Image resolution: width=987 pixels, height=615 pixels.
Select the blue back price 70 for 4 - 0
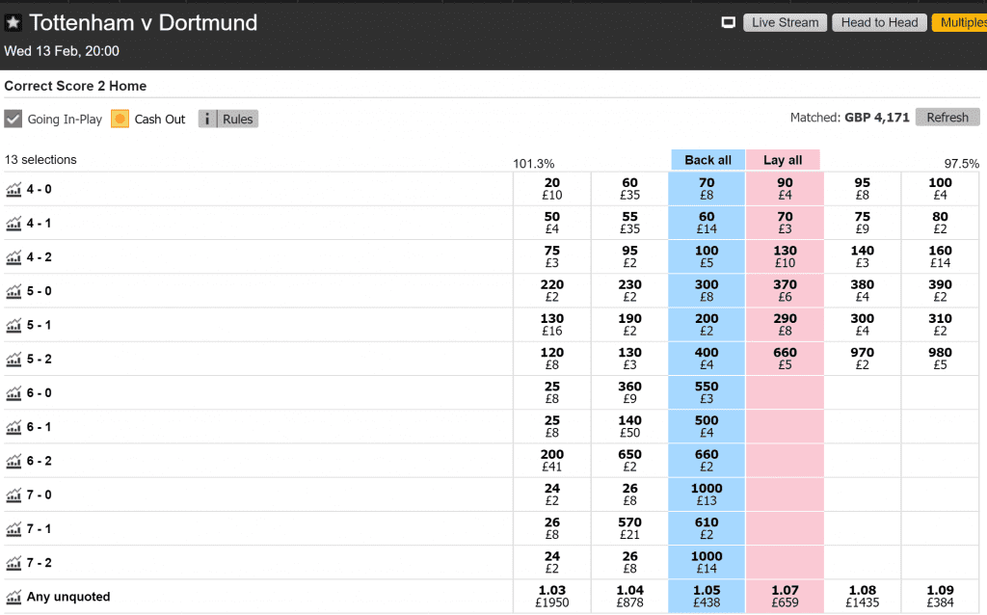tap(707, 189)
